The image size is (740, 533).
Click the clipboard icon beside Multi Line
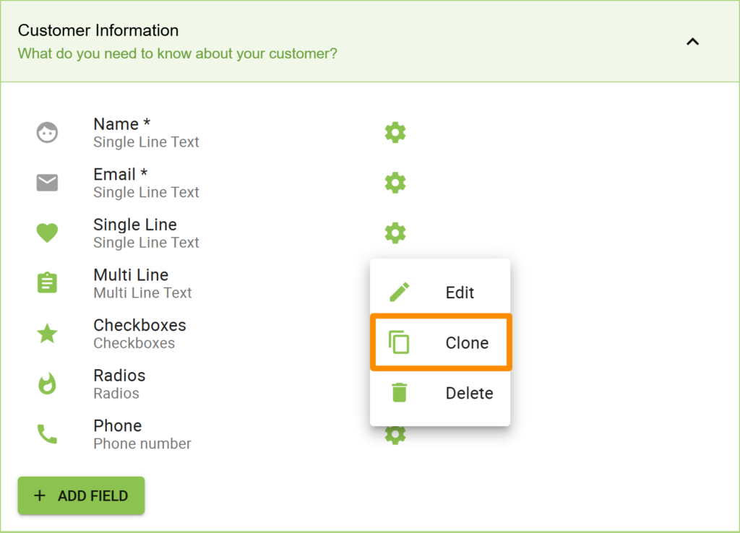click(47, 283)
